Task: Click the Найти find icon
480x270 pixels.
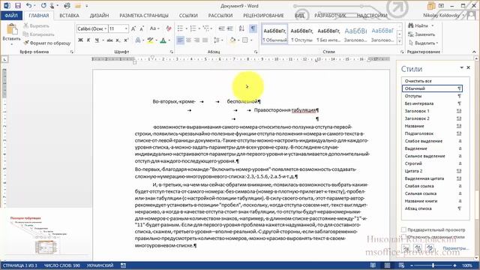Action: coord(419,25)
